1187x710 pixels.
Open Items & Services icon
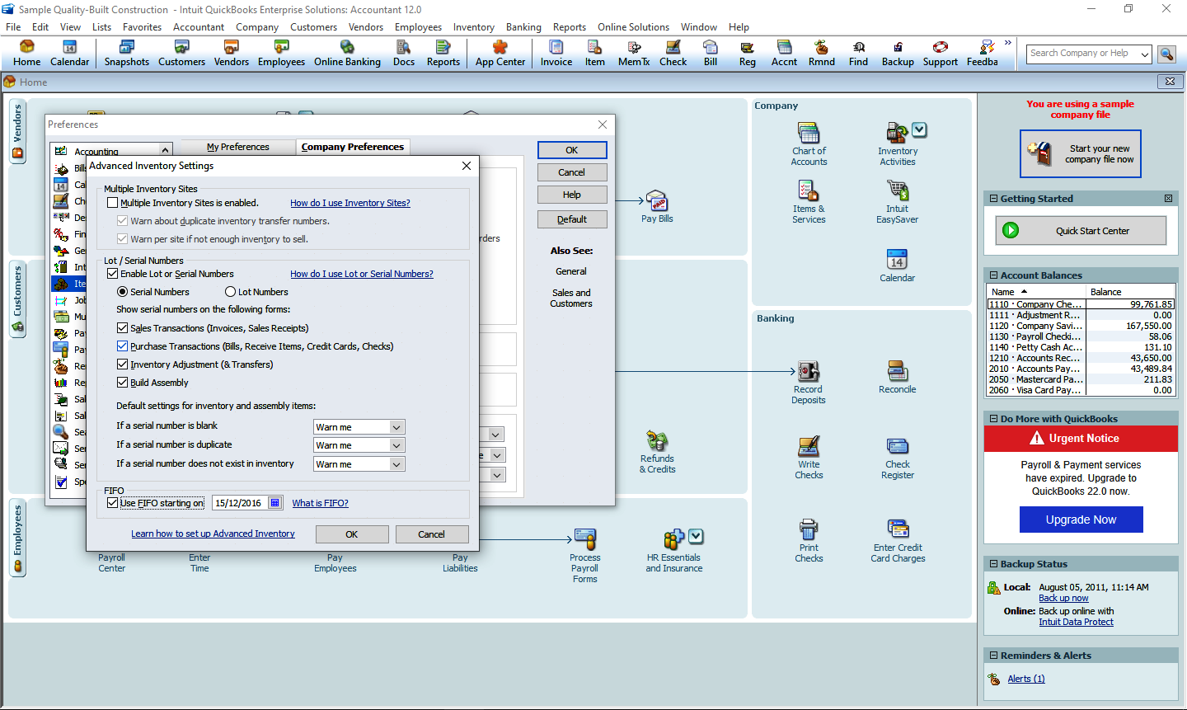(x=809, y=202)
